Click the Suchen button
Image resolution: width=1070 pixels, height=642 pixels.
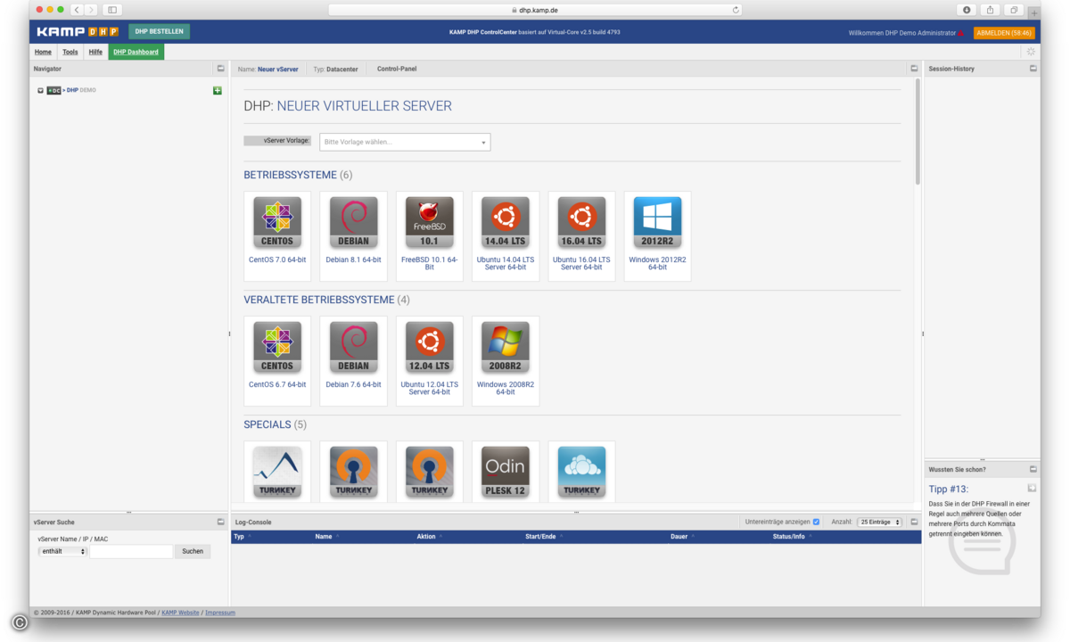[193, 552]
